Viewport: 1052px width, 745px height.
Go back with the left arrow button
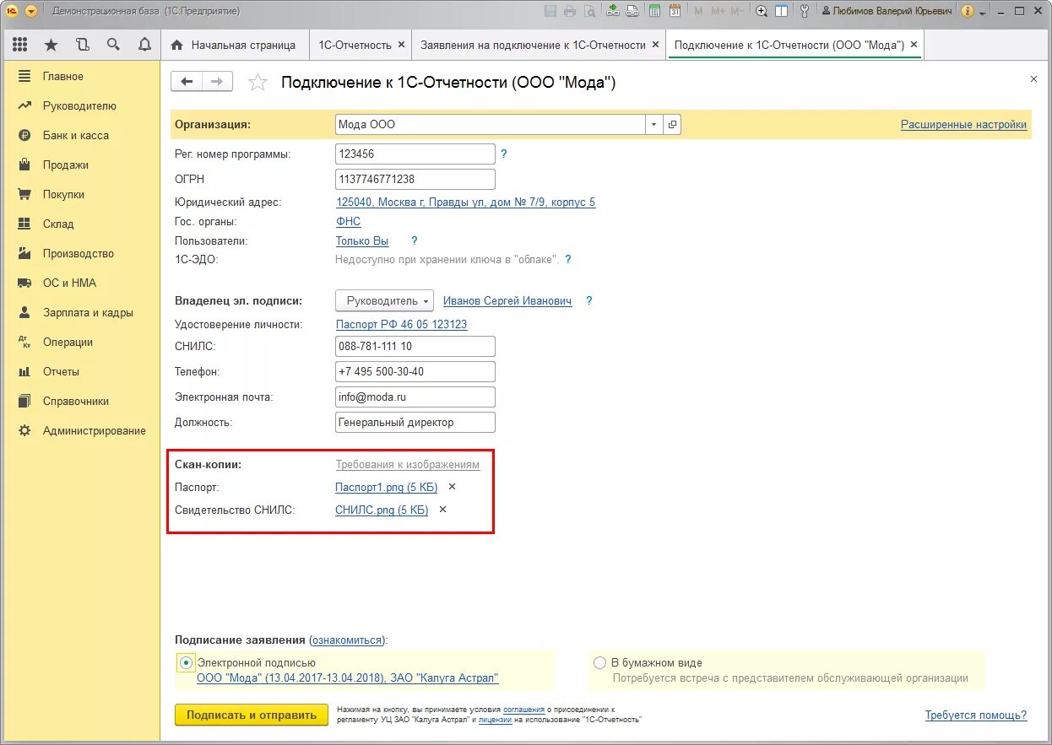187,81
